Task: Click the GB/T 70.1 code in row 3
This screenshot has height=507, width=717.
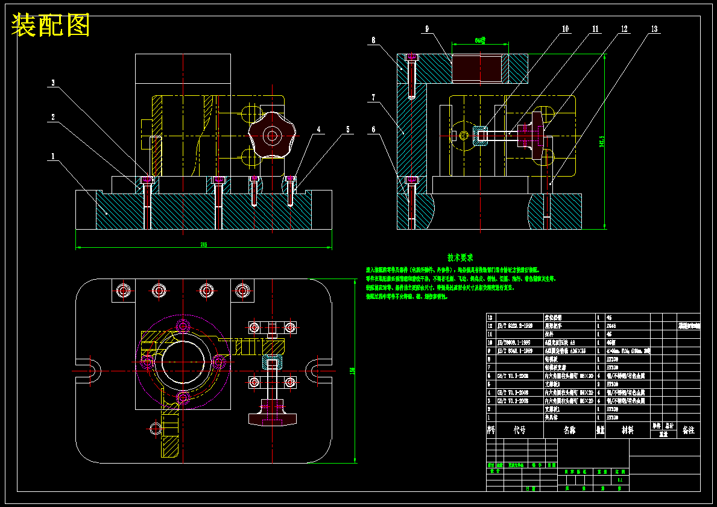Action: pos(513,401)
